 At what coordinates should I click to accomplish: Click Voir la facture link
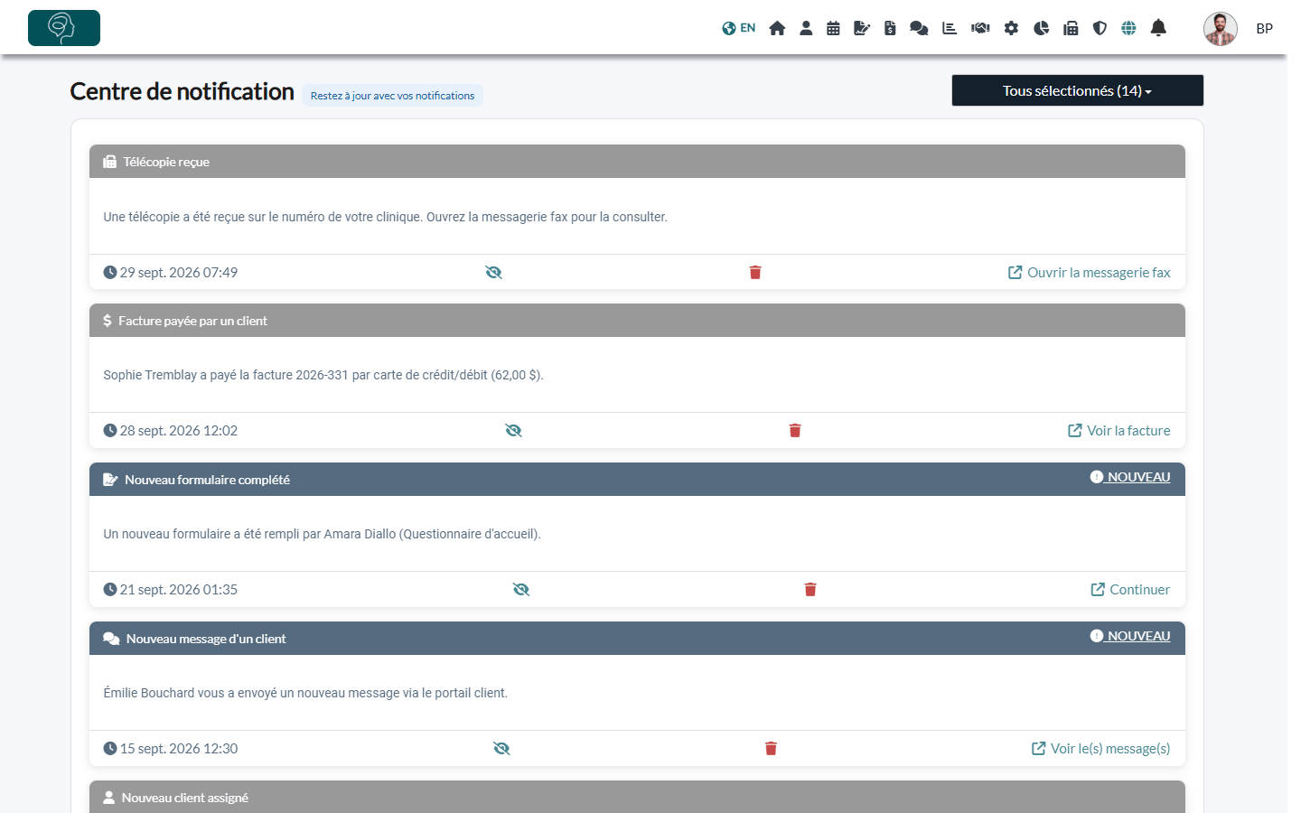coord(1118,430)
